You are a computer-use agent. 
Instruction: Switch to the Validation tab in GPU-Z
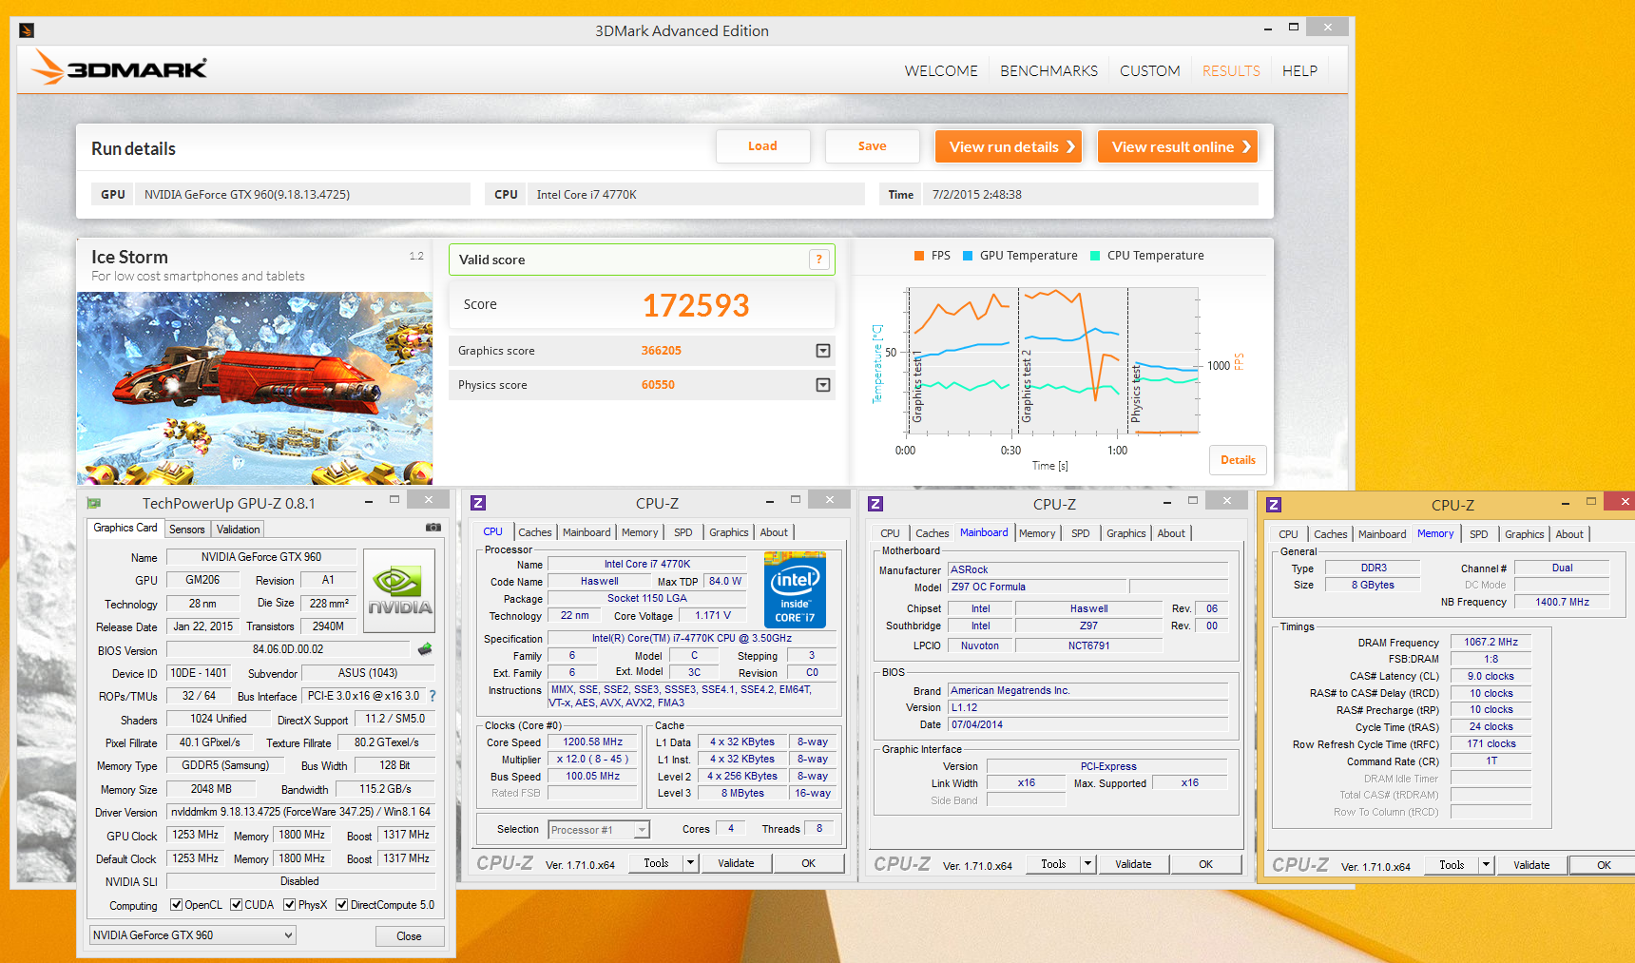[x=238, y=530]
